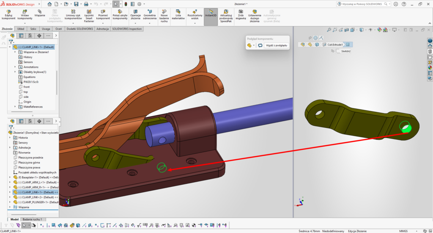Open Ustawienia dużego złożenia
This screenshot has height=233, width=433.
[x=255, y=16]
